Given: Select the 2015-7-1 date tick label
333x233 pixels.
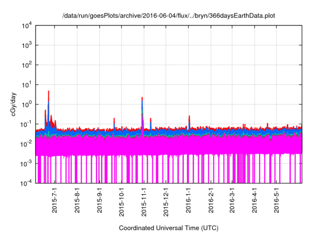Looking at the screenshot, I should coord(55,200).
